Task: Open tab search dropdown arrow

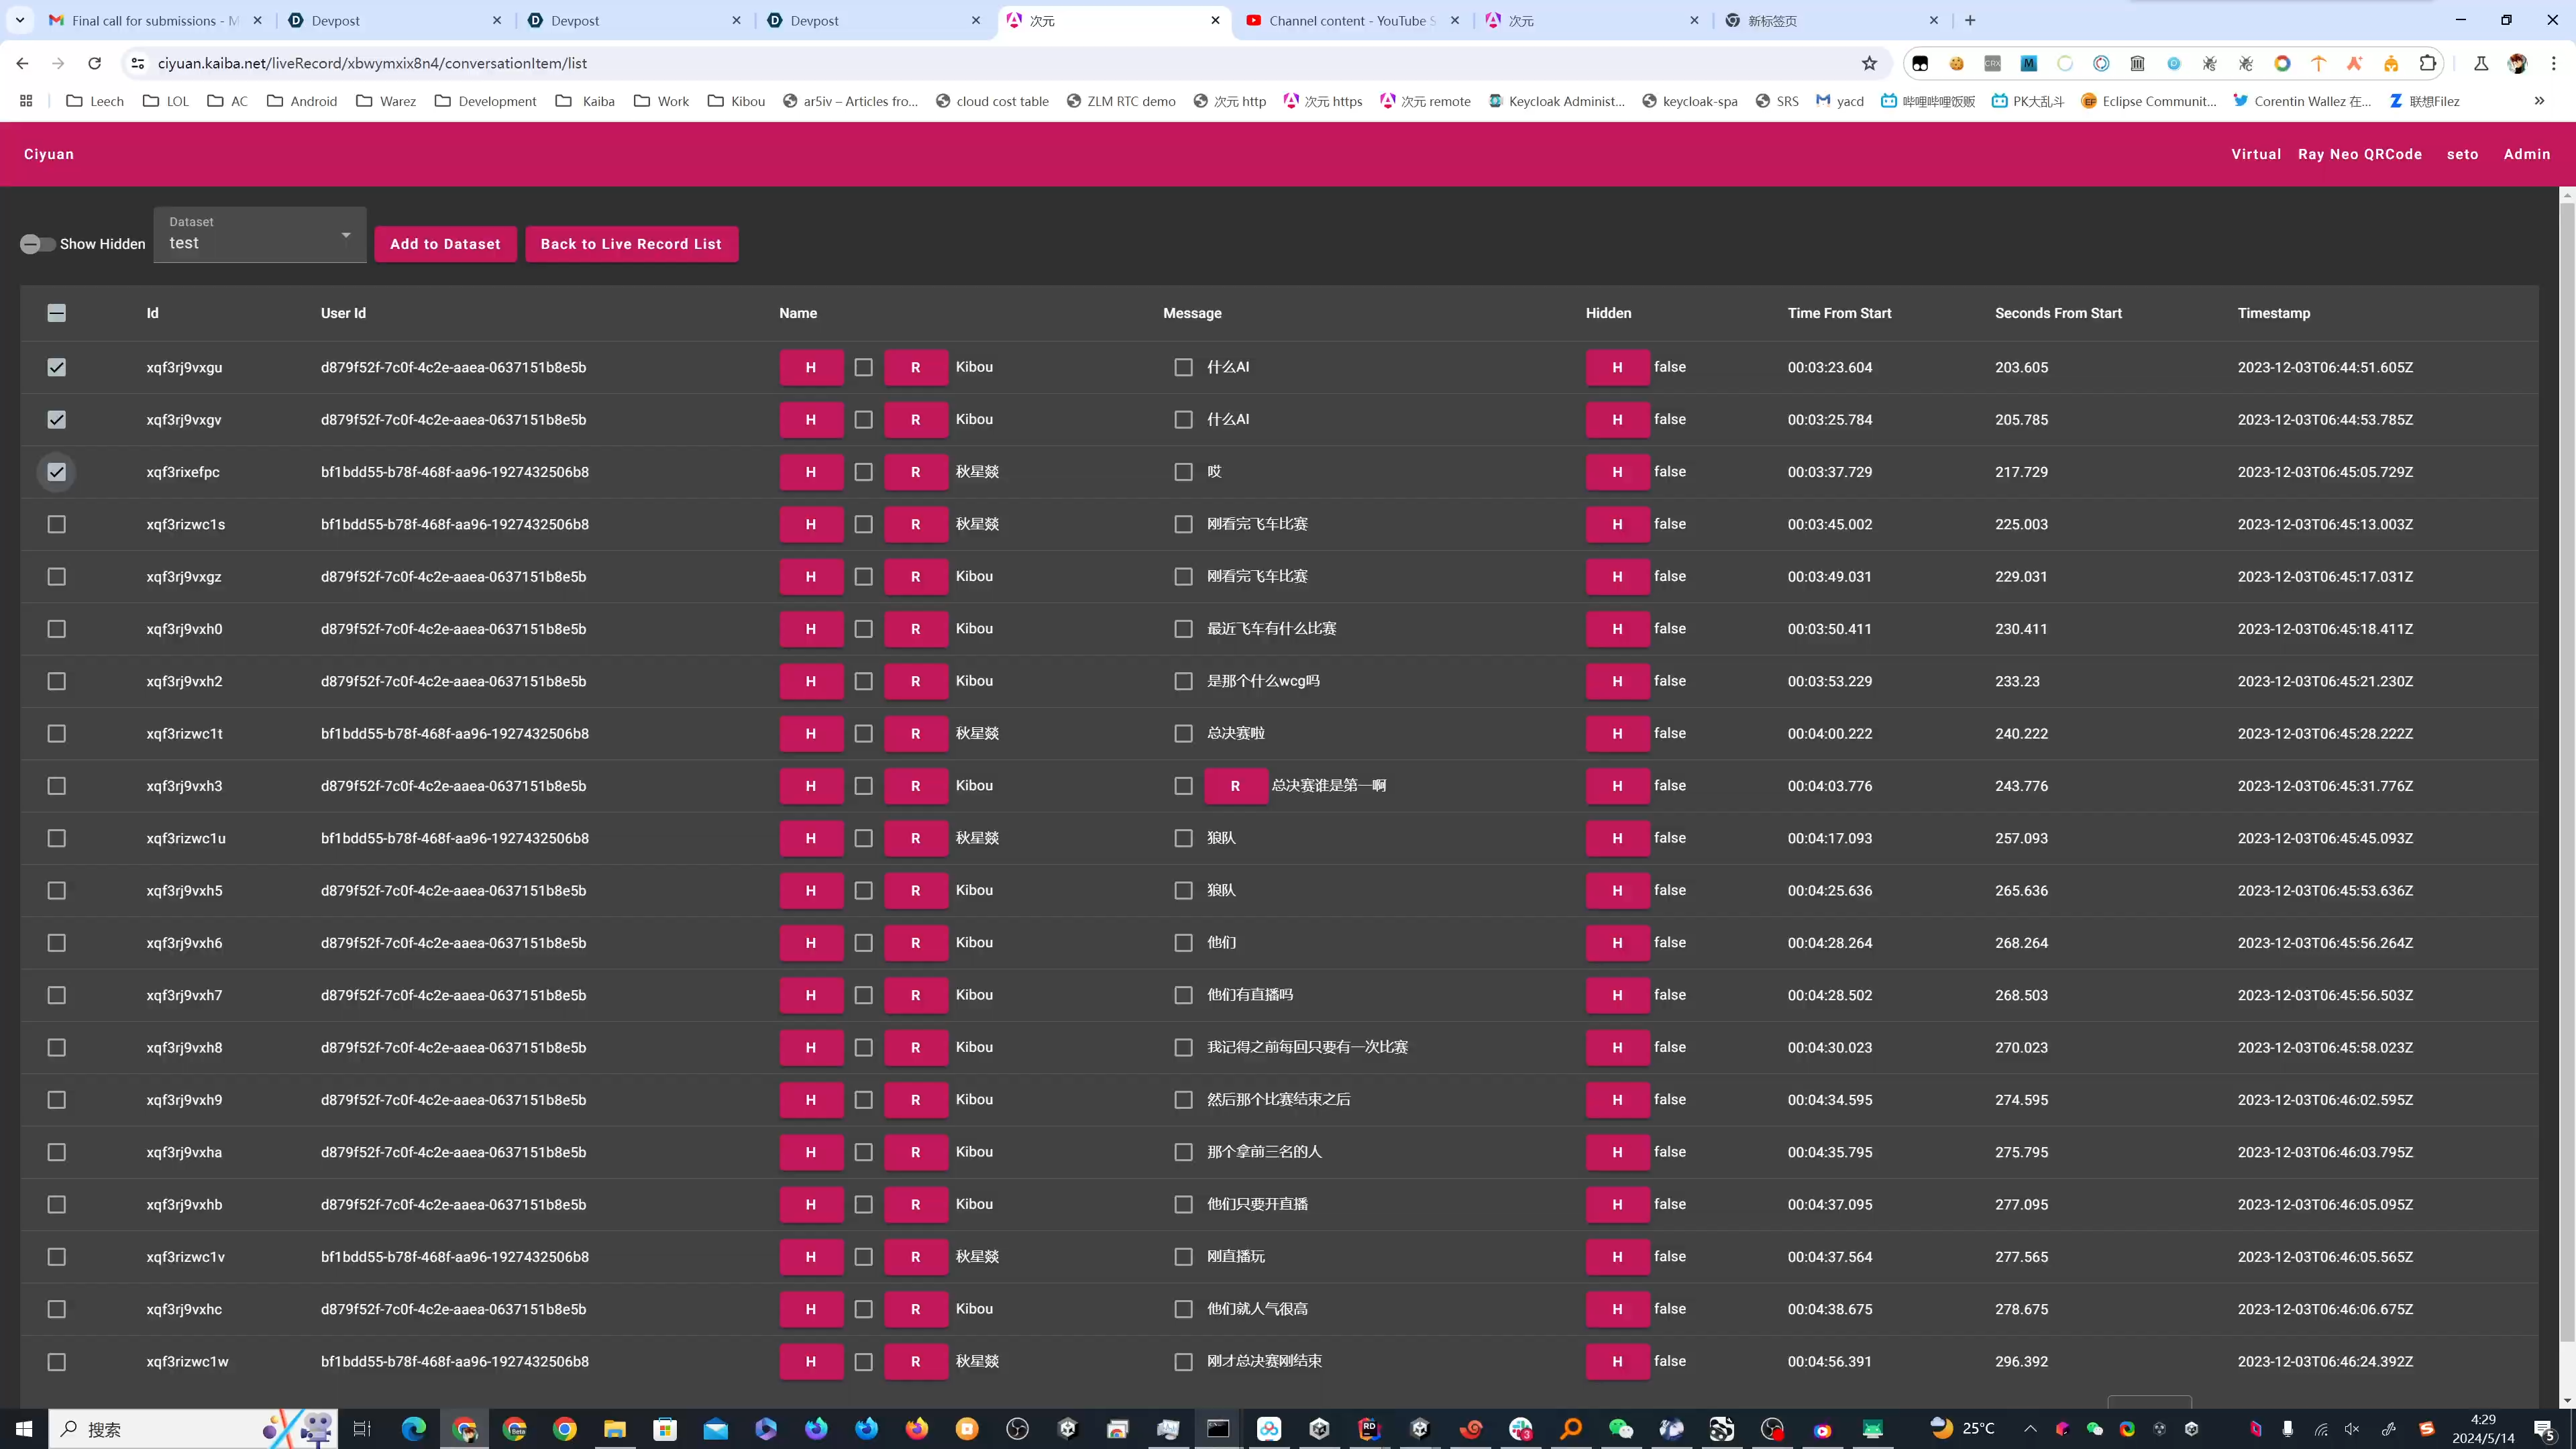Action: (x=19, y=20)
